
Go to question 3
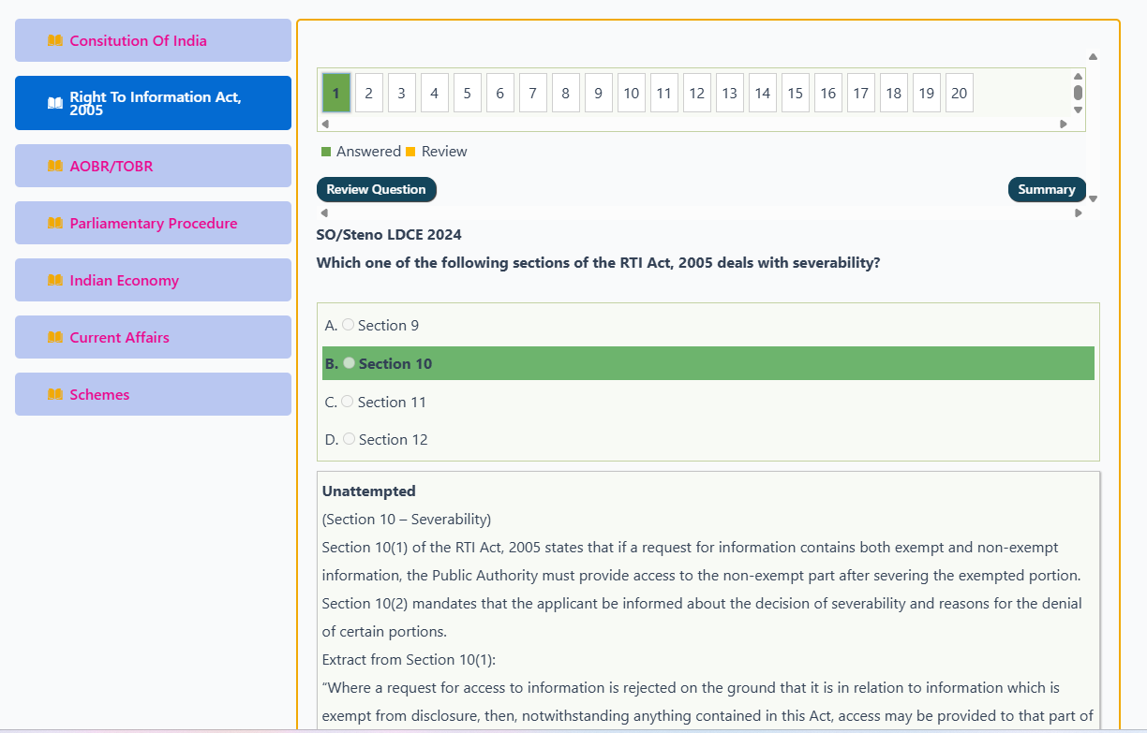click(x=402, y=93)
